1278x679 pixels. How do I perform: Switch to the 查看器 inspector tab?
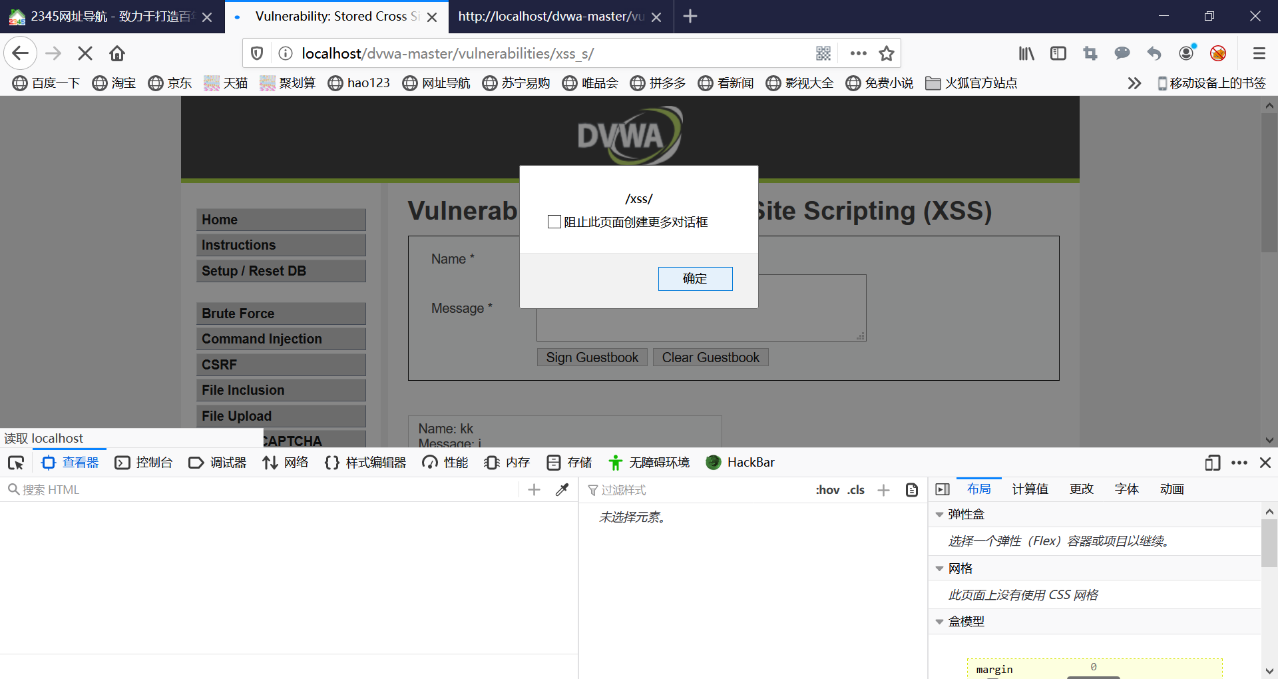pyautogui.click(x=70, y=463)
